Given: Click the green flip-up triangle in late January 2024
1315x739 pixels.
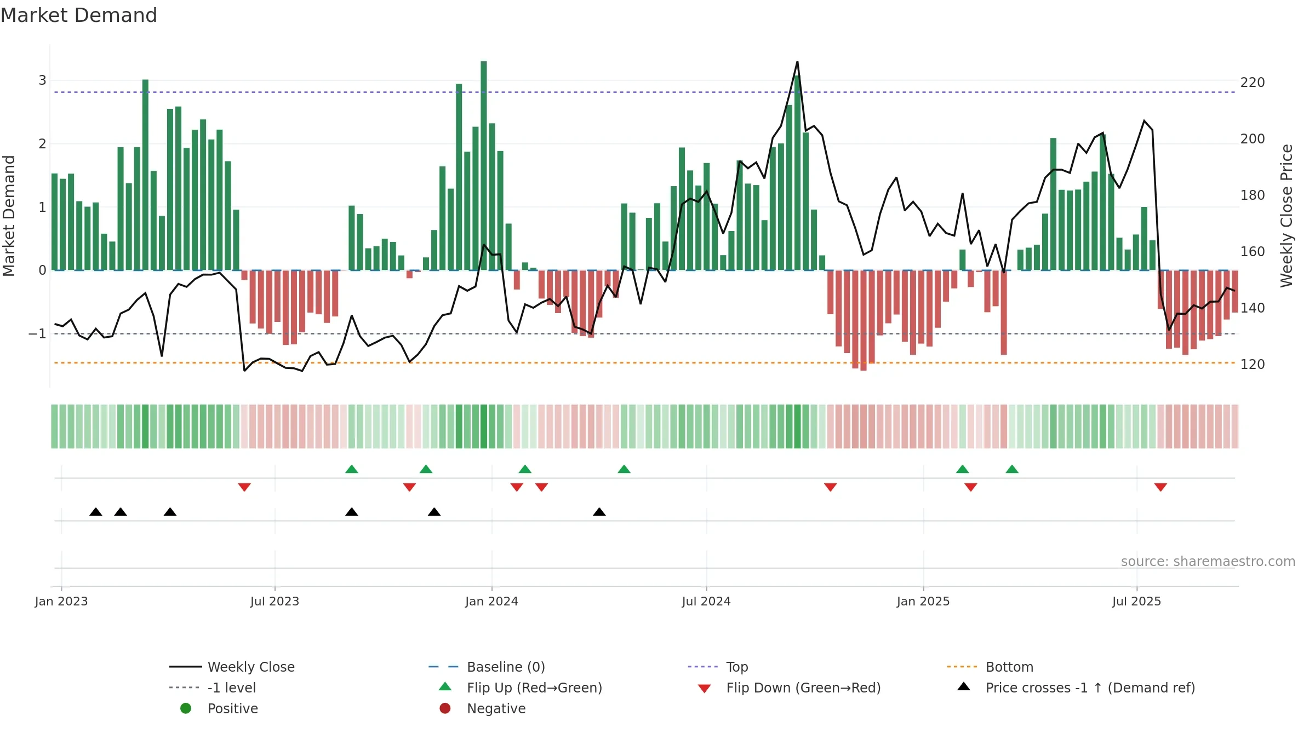Looking at the screenshot, I should [x=525, y=469].
